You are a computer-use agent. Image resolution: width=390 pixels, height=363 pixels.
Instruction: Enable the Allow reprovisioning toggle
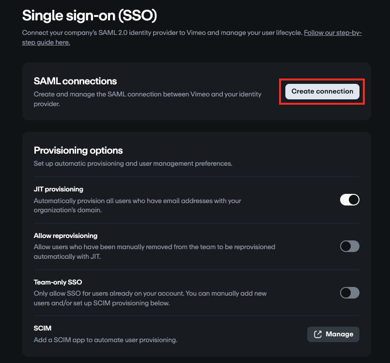point(349,246)
